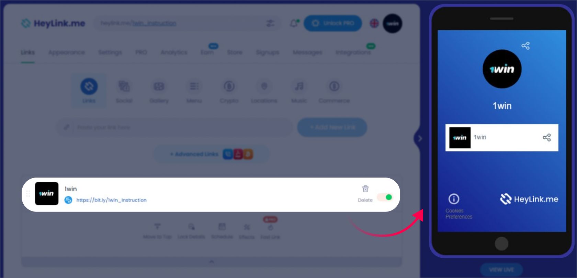This screenshot has width=577, height=278.
Task: Toggle the 1win link visibility switch
Action: coord(385,197)
